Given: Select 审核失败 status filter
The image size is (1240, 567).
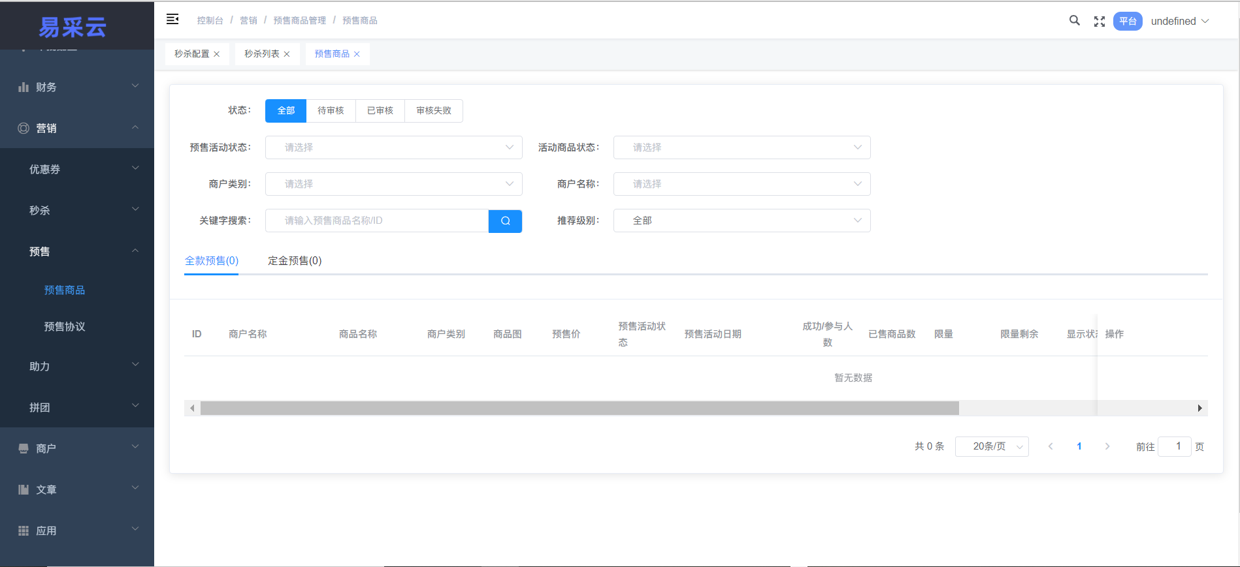Looking at the screenshot, I should pyautogui.click(x=434, y=111).
